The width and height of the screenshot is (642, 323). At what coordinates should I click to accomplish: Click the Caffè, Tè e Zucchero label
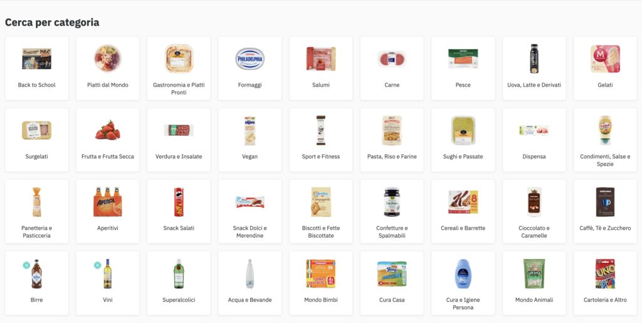pos(605,228)
